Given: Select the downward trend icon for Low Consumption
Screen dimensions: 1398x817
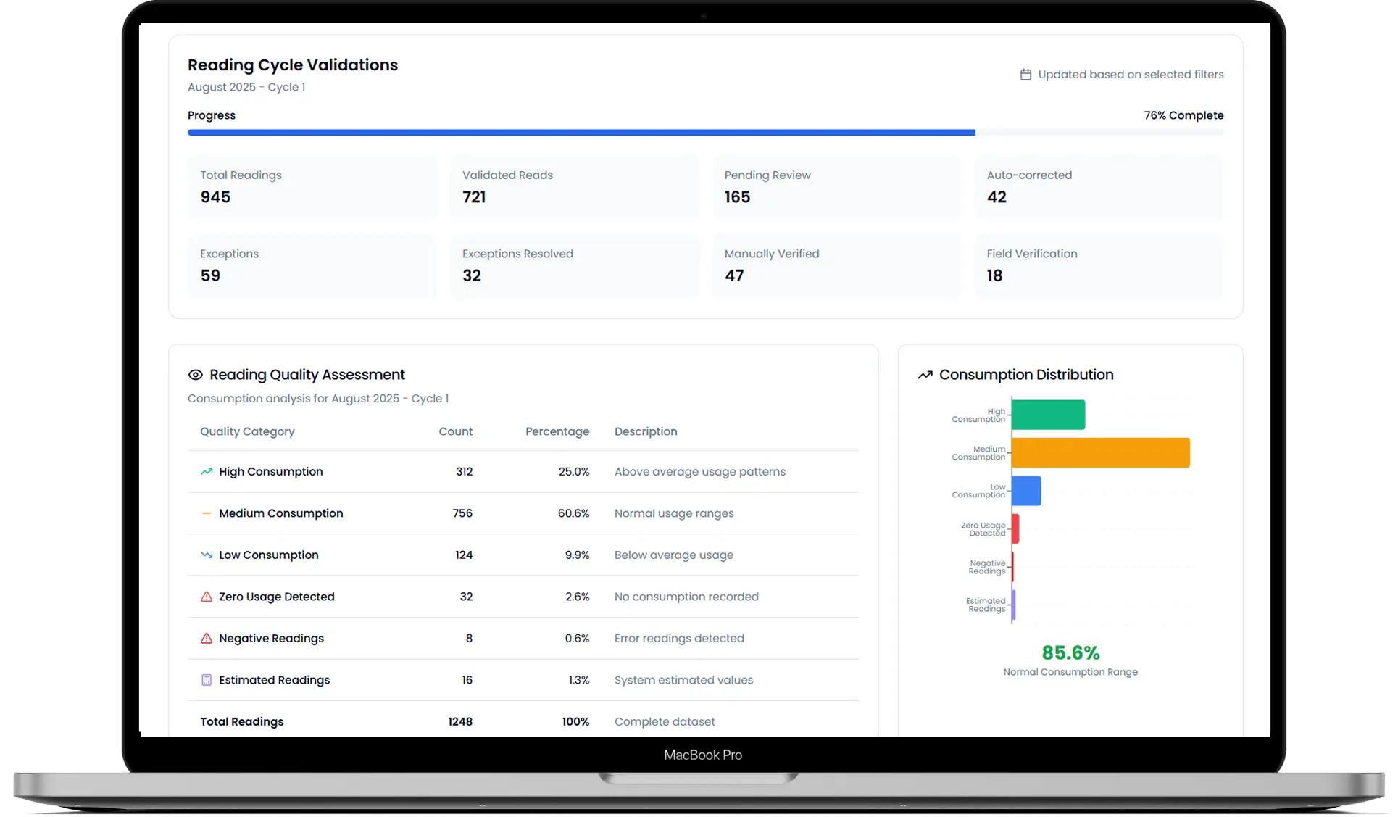Looking at the screenshot, I should (206, 555).
